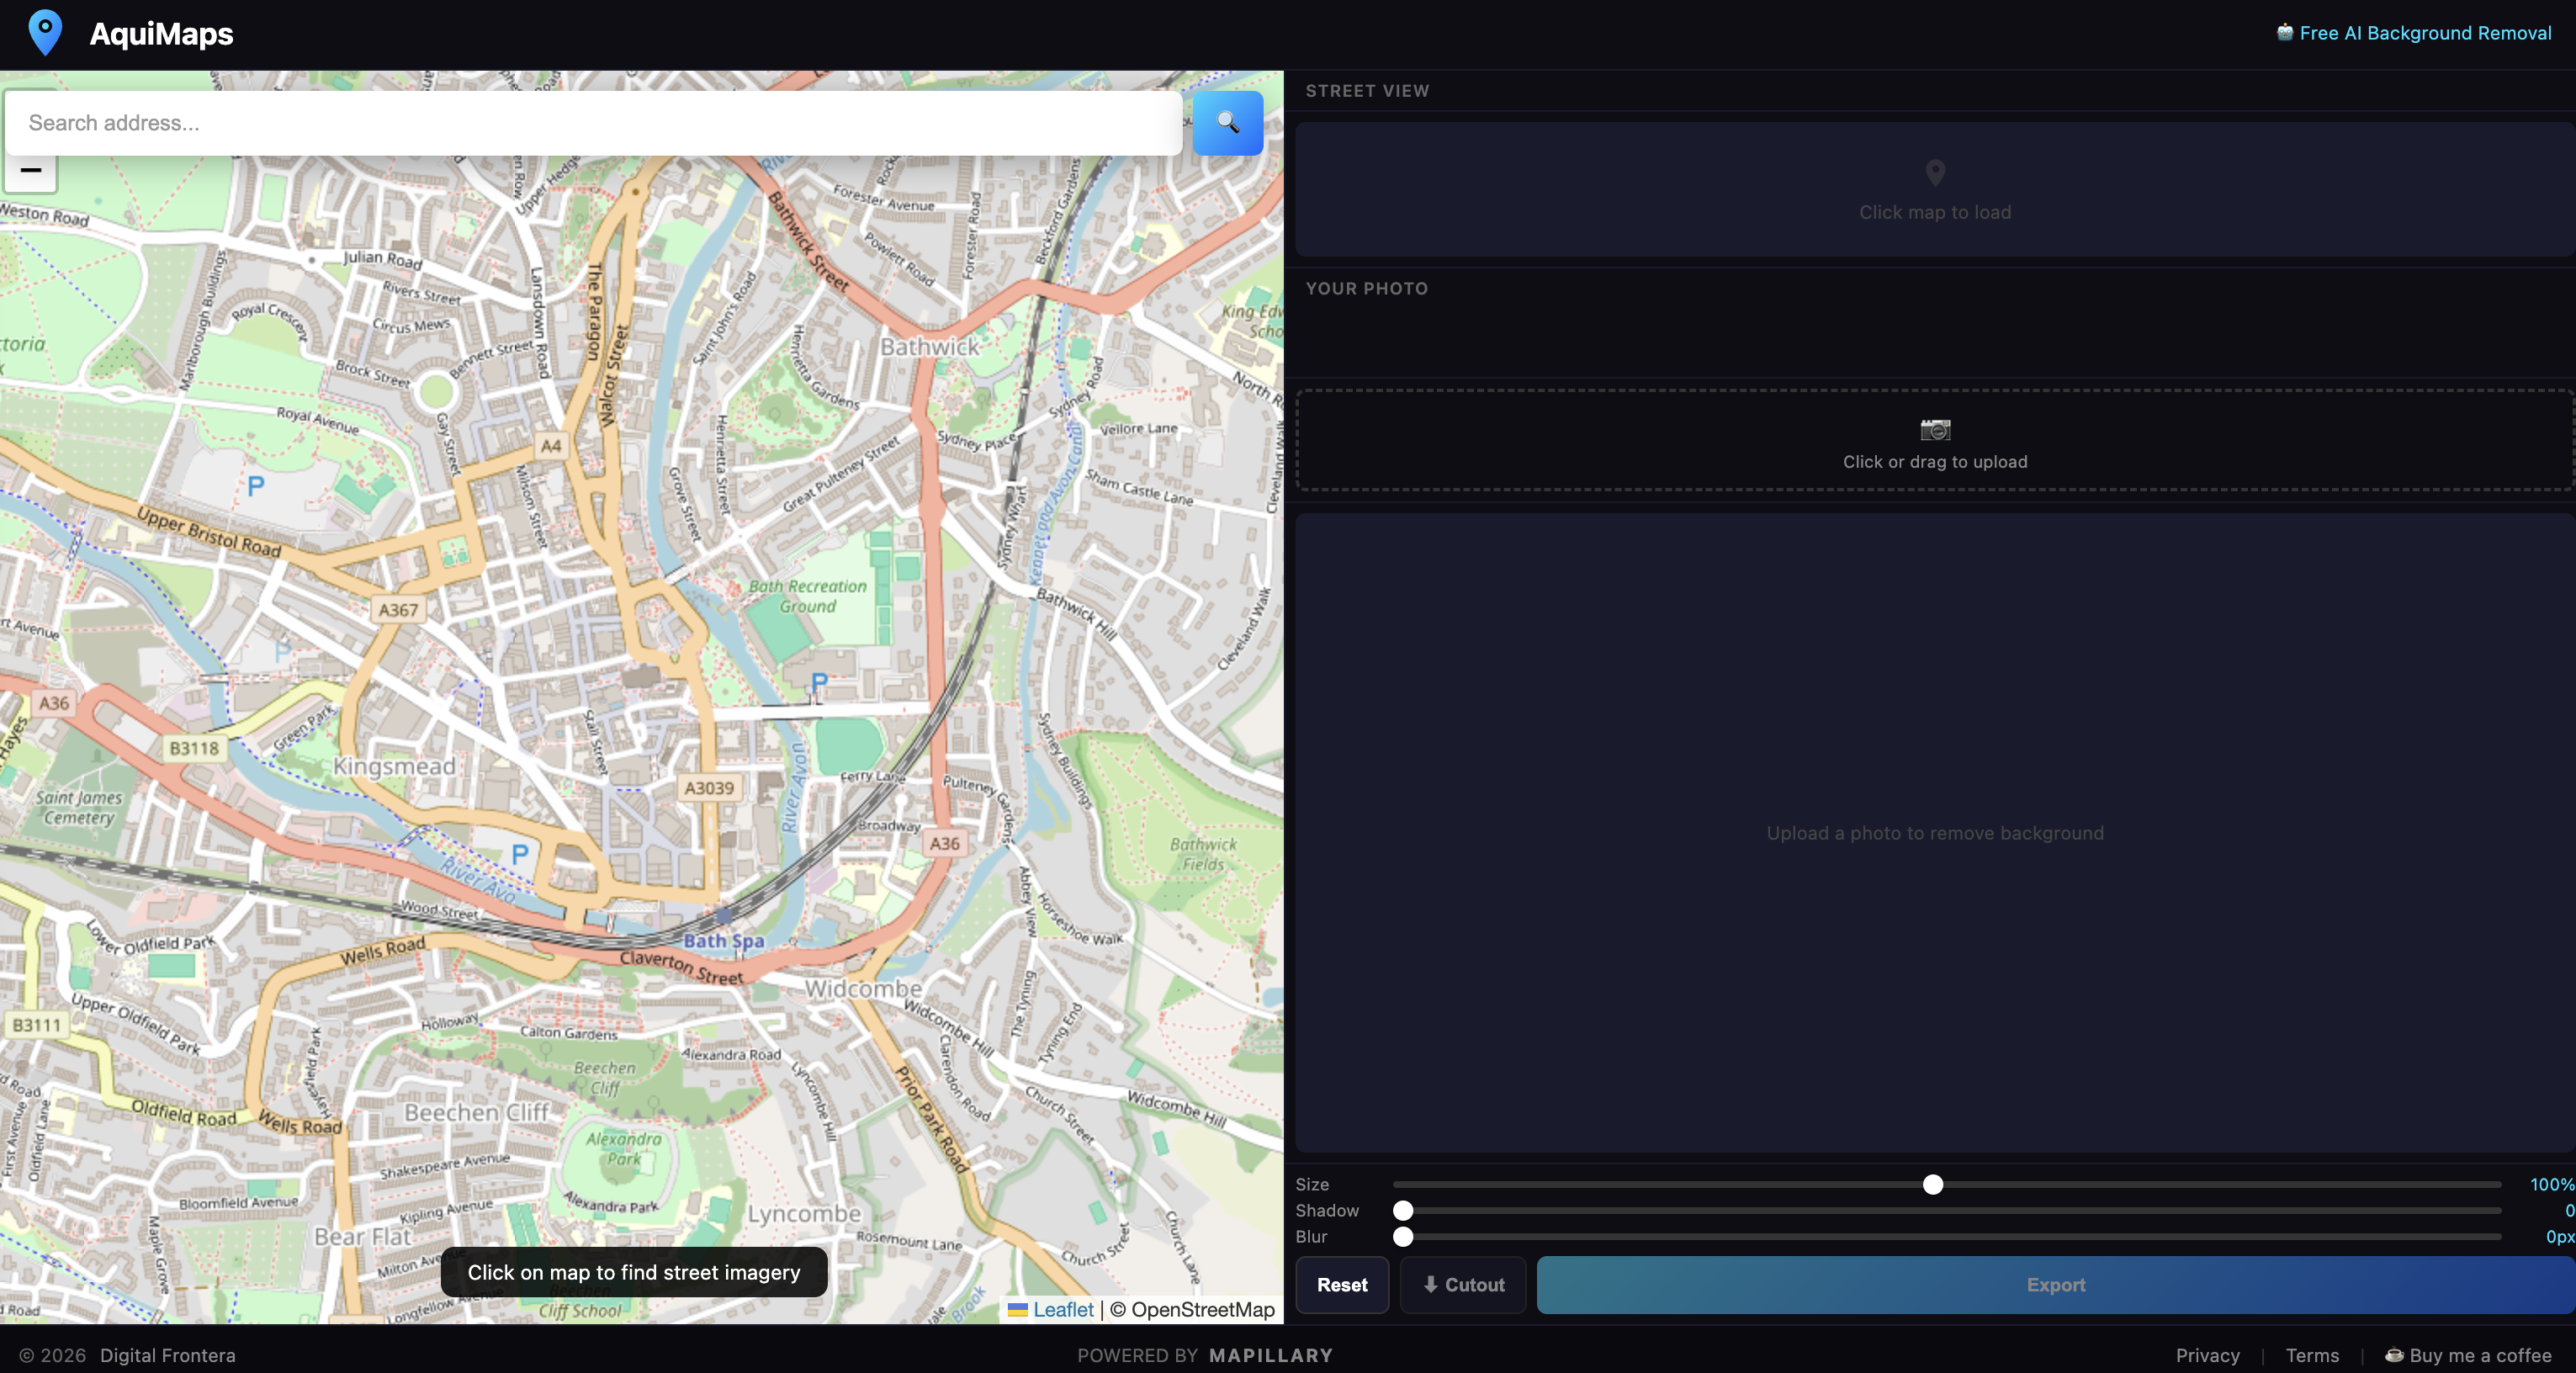Open the Terms link
2576x1373 pixels.
click(2312, 1355)
